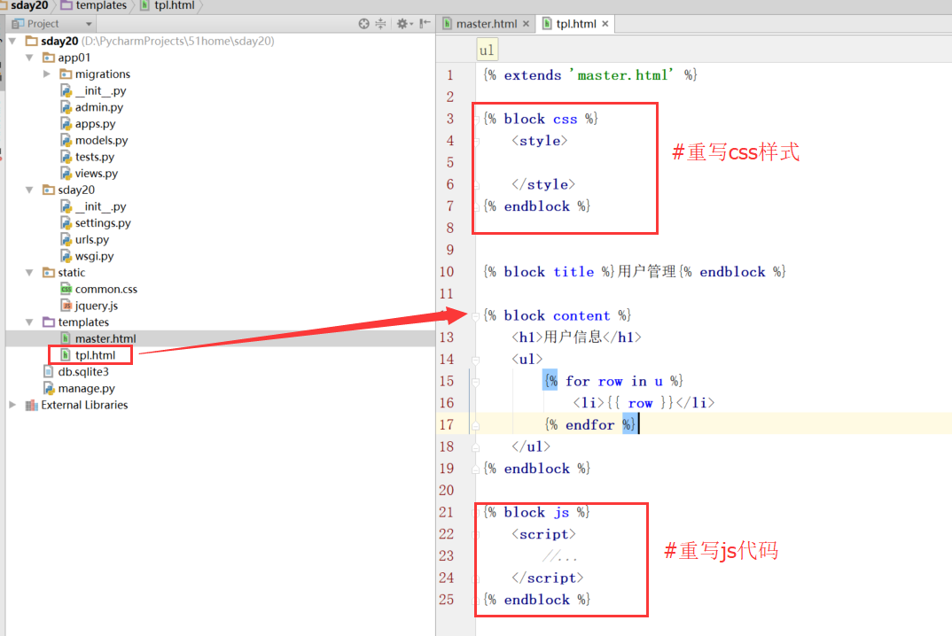Select __init__.py under app01
The image size is (952, 636).
click(x=101, y=90)
